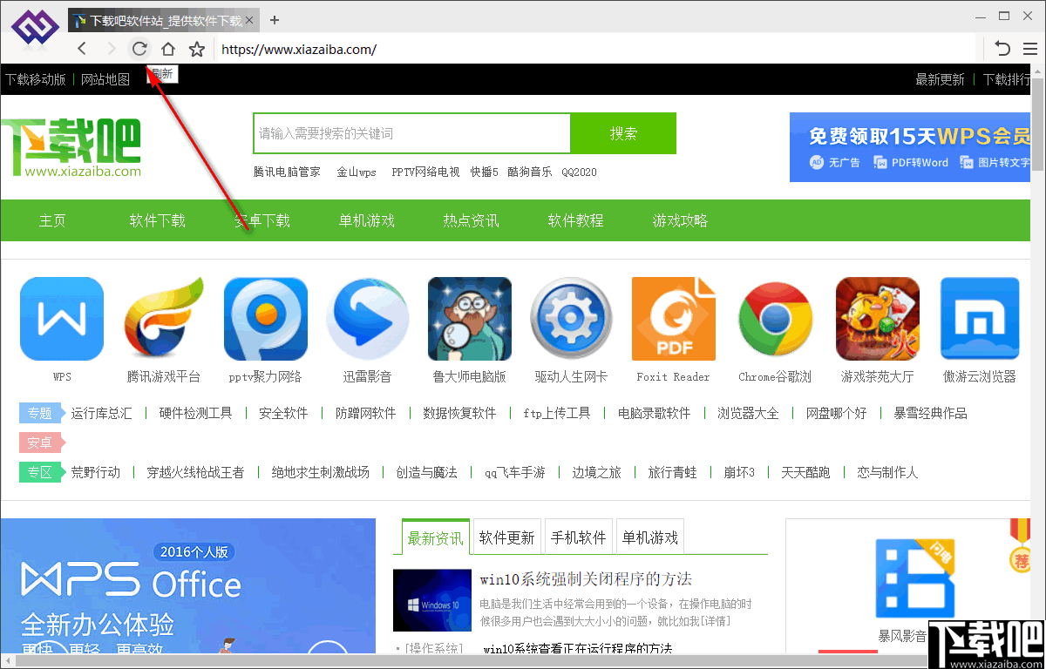The height and width of the screenshot is (669, 1046).
Task: Click PPTV网络电视 hot search link
Action: pos(425,172)
